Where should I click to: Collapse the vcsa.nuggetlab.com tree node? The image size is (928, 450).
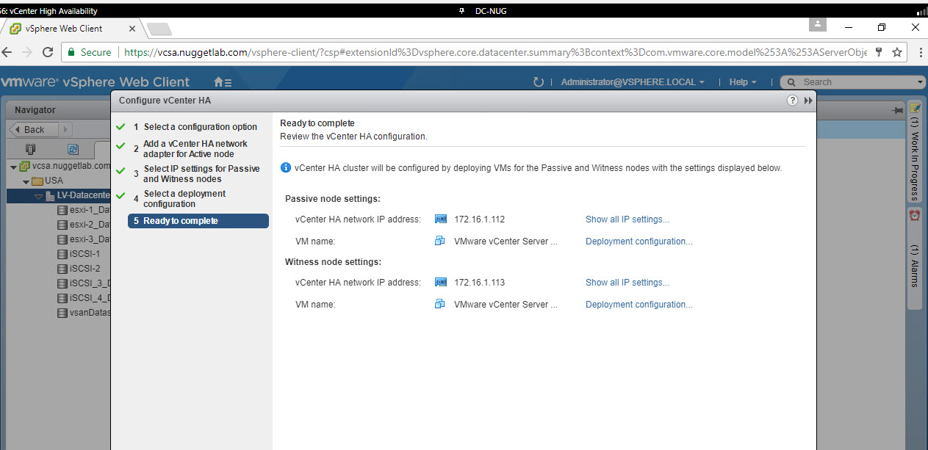[x=13, y=167]
